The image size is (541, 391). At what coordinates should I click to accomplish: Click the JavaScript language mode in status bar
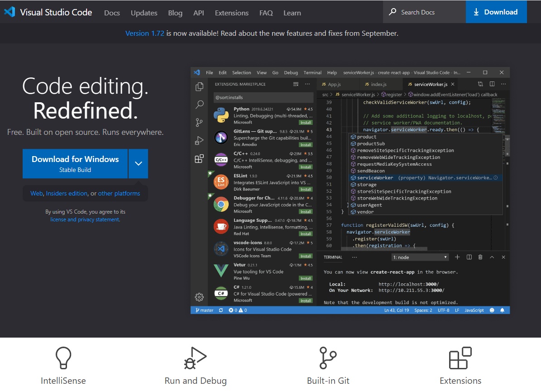(474, 310)
